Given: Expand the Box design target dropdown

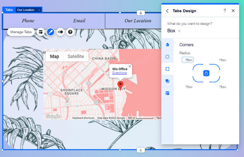Looking at the screenshot, I should coord(174,31).
